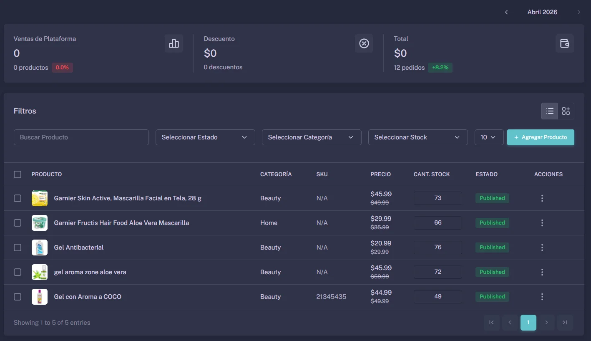The height and width of the screenshot is (341, 591).
Task: Click the Published badge for Garnier Skin Active
Action: [492, 198]
